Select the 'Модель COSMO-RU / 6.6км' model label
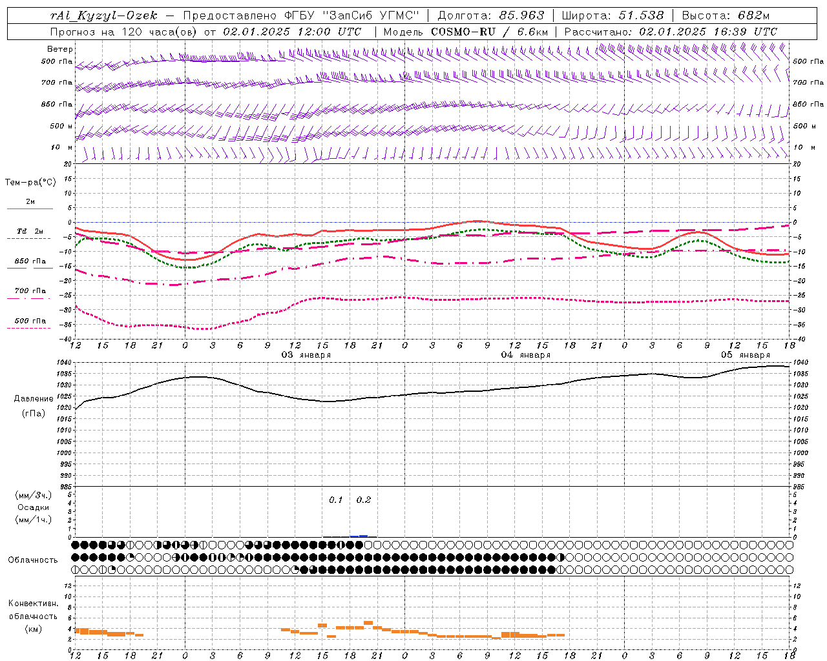Image resolution: width=827 pixels, height=661 pixels. click(x=466, y=32)
